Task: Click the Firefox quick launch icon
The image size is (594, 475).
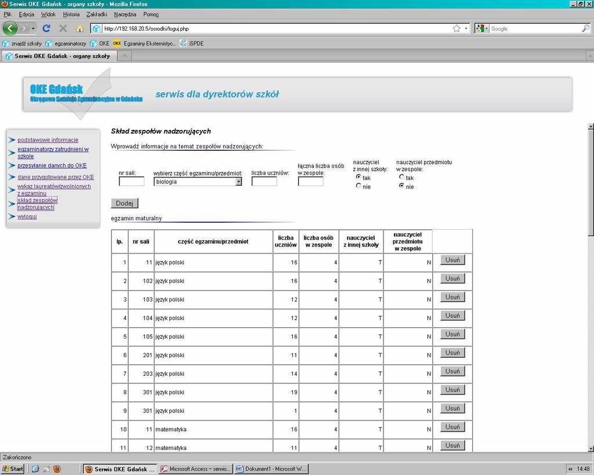Action: 57,469
